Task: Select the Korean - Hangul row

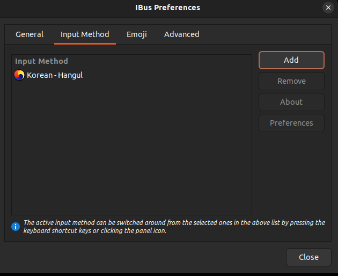Action: pyautogui.click(x=131, y=75)
